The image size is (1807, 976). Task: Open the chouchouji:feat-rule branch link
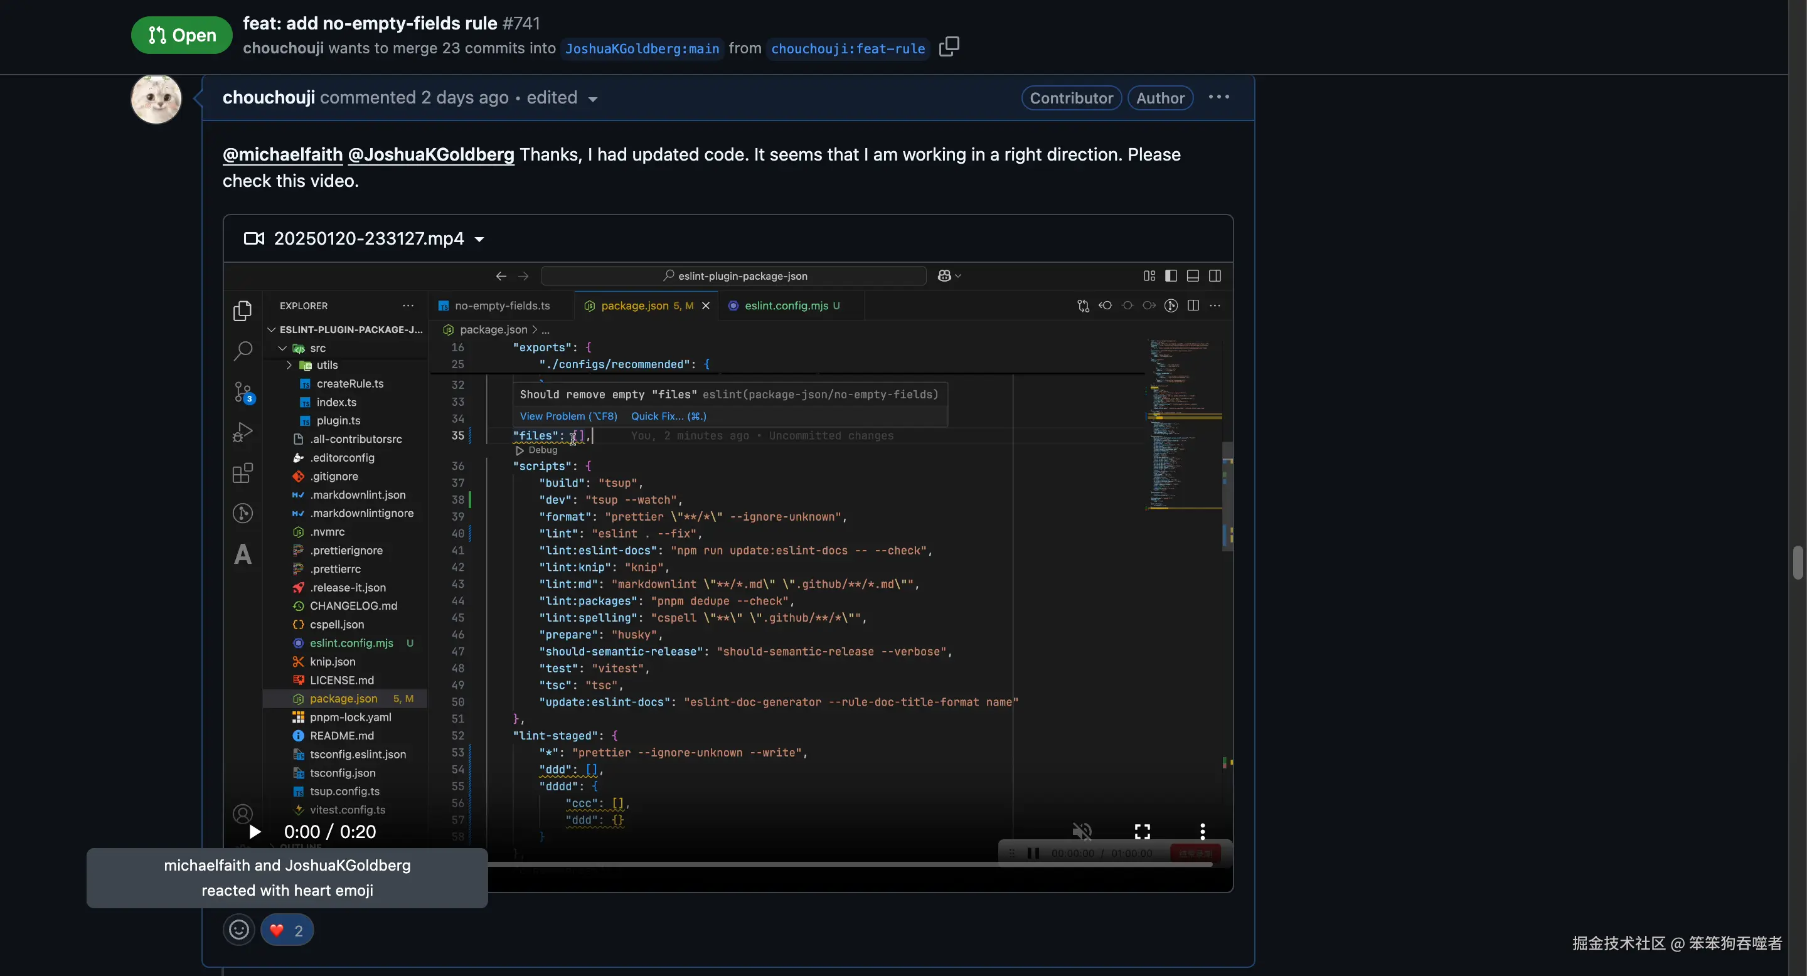[x=848, y=48]
